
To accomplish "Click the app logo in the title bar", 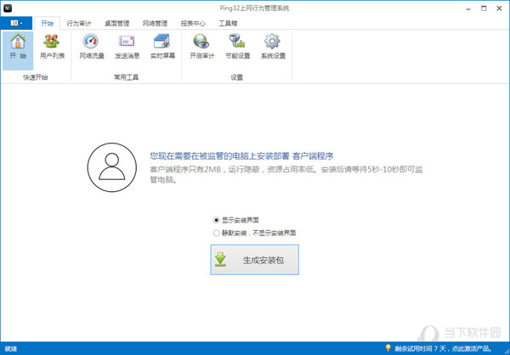I will pyautogui.click(x=8, y=8).
